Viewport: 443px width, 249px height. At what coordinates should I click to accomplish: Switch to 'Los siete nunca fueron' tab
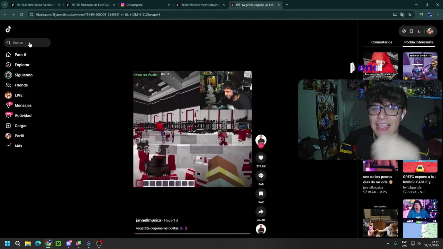pos(35,5)
